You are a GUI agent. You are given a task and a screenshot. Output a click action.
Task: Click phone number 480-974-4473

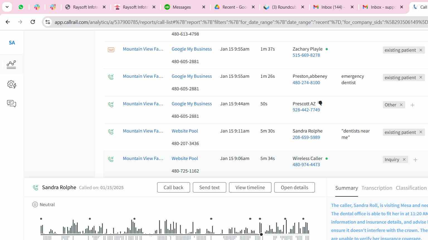point(306,164)
